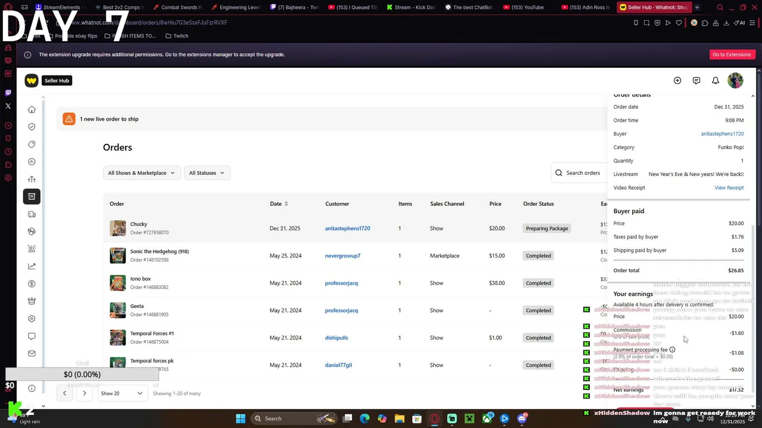
Task: Open the customers people sidebar icon
Action: click(x=32, y=248)
